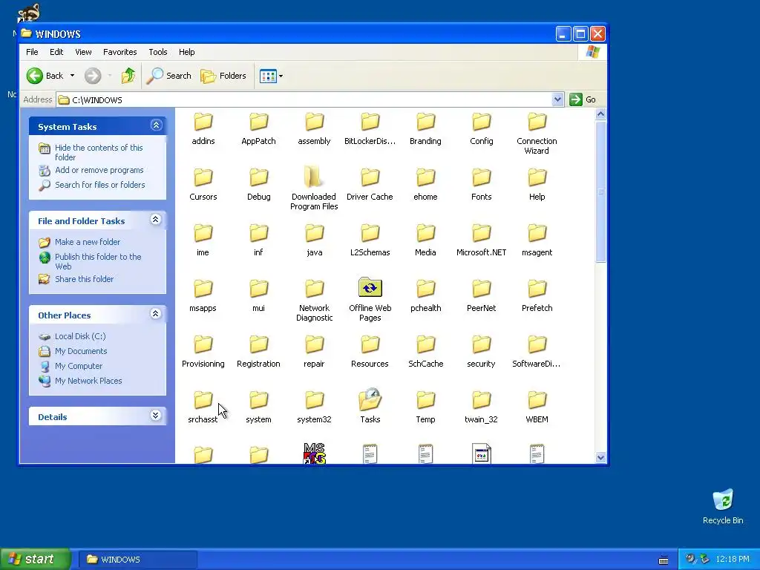Toggle the Folders pane button
Viewport: 760px width, 570px height.
223,76
